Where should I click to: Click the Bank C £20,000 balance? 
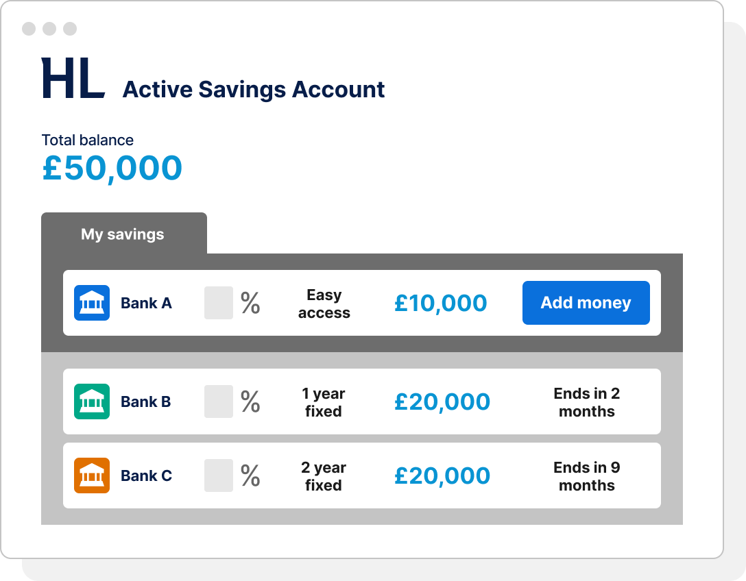pyautogui.click(x=442, y=475)
